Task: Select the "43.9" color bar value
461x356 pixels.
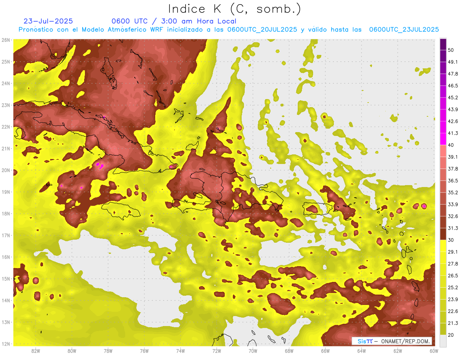Action: pyautogui.click(x=453, y=109)
